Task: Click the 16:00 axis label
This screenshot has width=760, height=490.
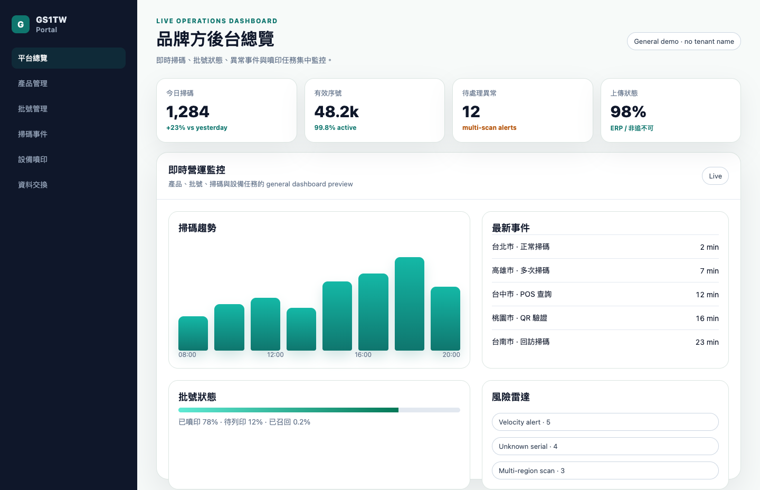Action: pos(363,355)
